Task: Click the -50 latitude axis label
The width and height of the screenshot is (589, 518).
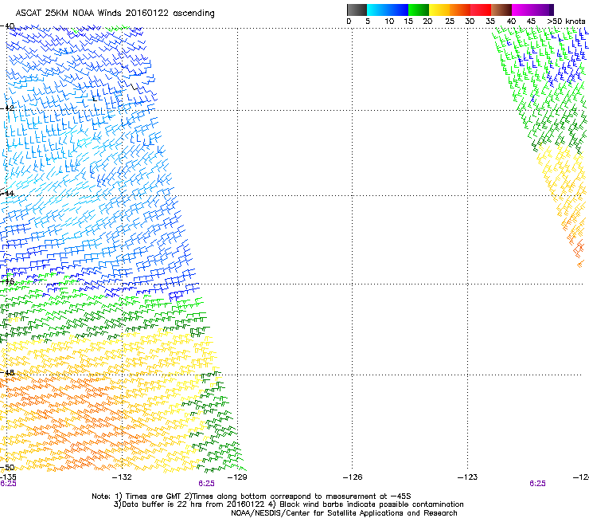Action: (7, 468)
